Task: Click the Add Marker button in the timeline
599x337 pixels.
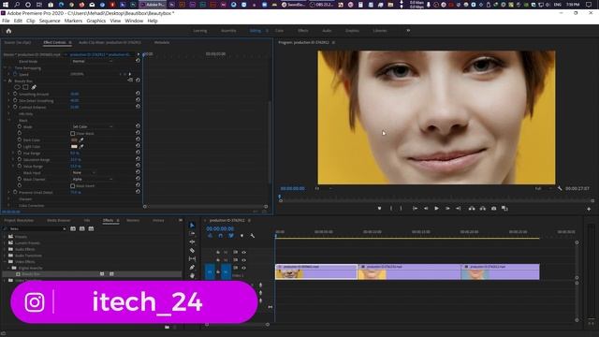Action: pos(241,236)
